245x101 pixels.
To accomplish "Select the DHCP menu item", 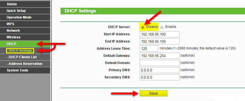I will [25, 44].
